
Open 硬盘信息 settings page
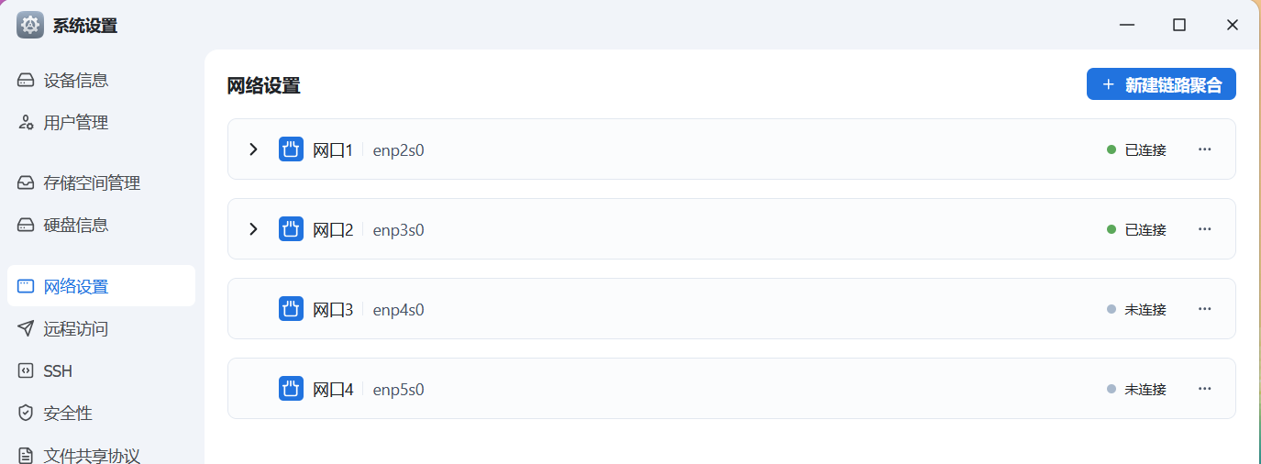76,226
